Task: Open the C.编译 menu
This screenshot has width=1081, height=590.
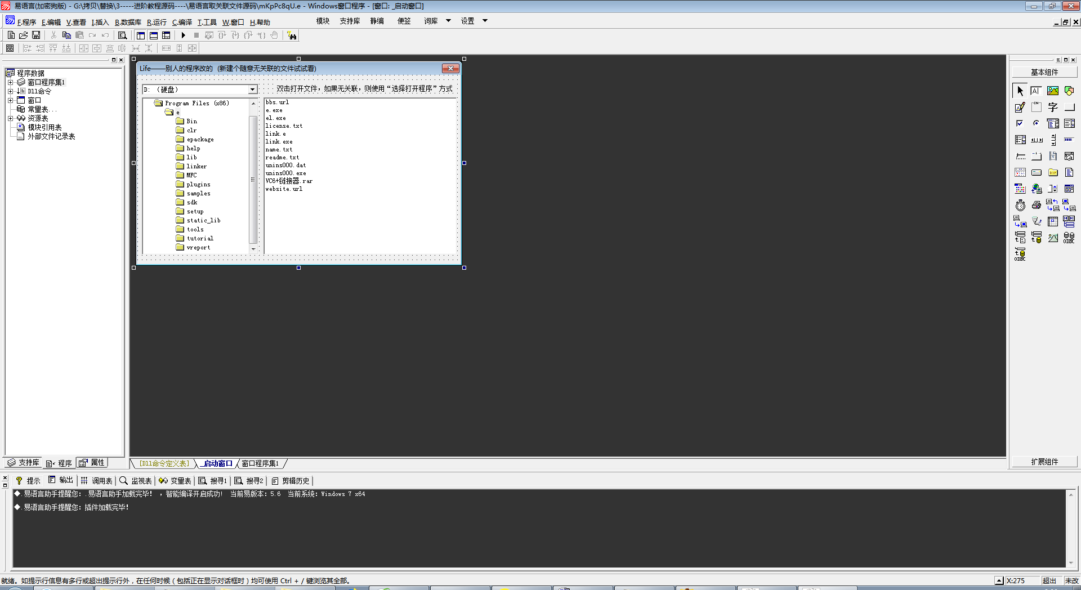Action: tap(182, 23)
